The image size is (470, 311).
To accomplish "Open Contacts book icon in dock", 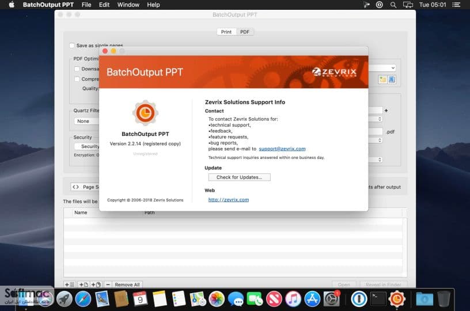I will click(121, 299).
